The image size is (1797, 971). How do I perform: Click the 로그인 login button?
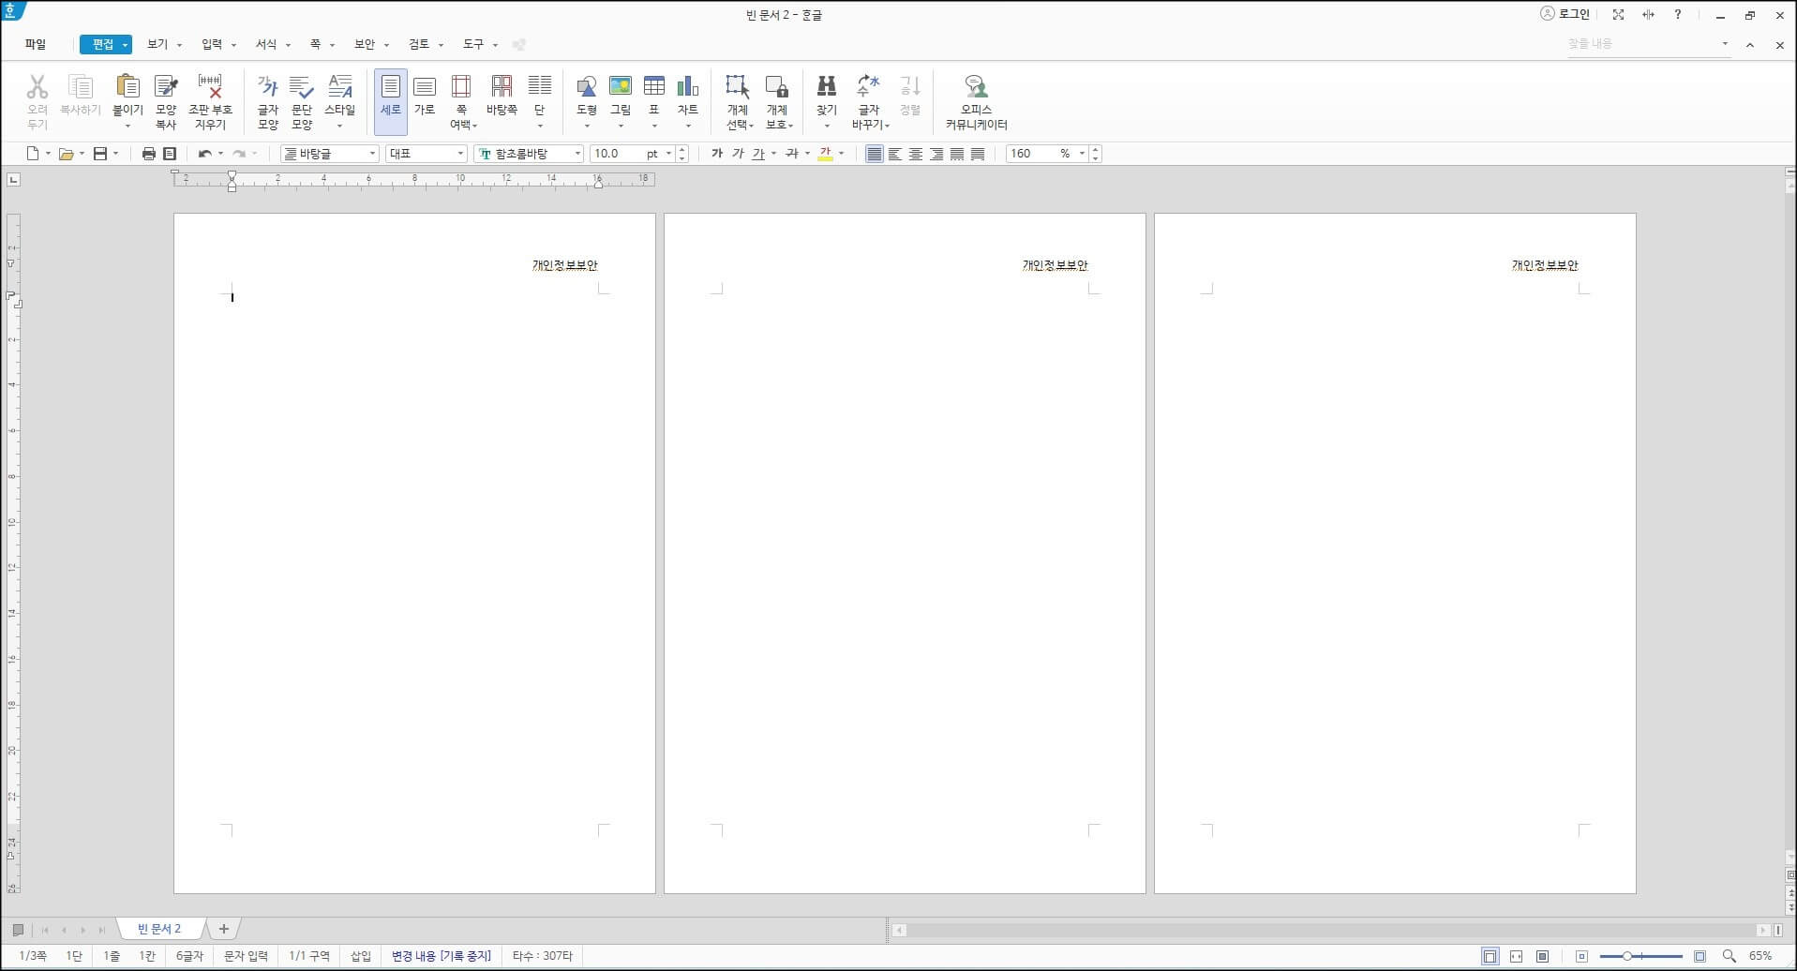(x=1565, y=14)
